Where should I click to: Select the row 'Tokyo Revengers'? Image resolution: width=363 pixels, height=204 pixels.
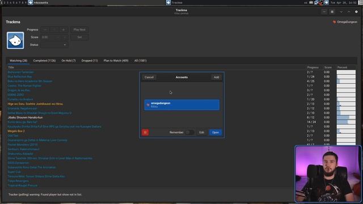pos(18,181)
